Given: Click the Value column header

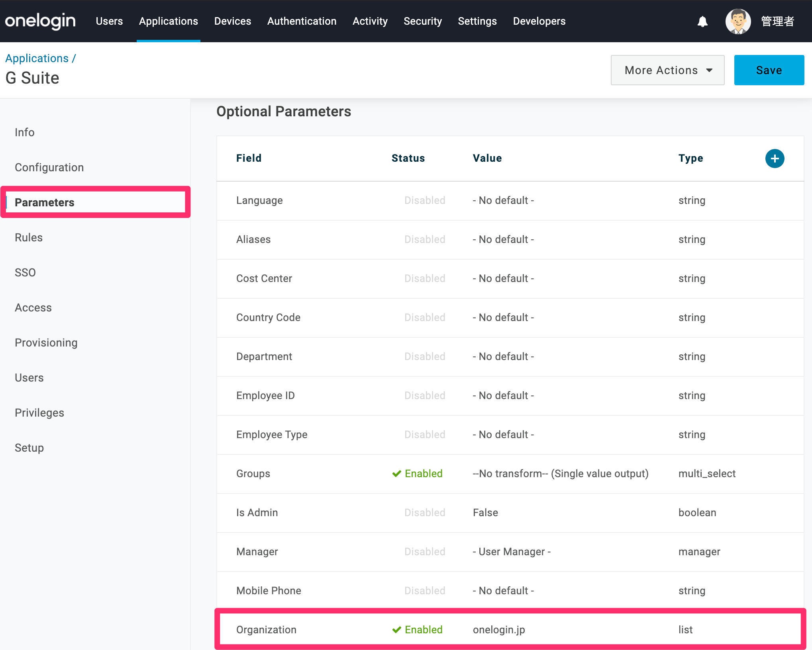Looking at the screenshot, I should pos(487,158).
